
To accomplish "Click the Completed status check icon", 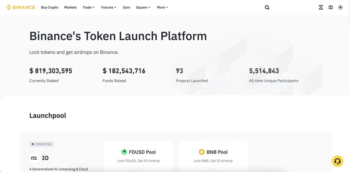I will click(33, 144).
